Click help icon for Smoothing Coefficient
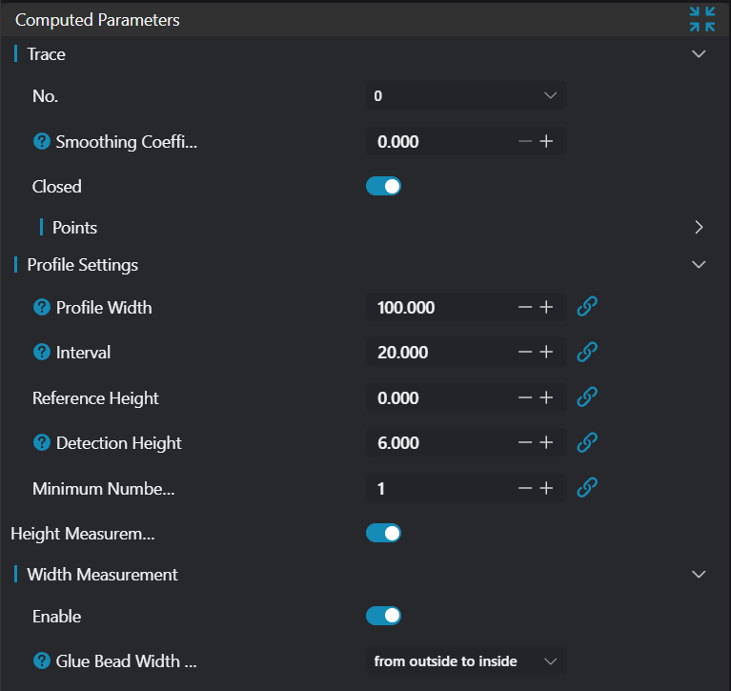Image resolution: width=731 pixels, height=691 pixels. pos(41,142)
